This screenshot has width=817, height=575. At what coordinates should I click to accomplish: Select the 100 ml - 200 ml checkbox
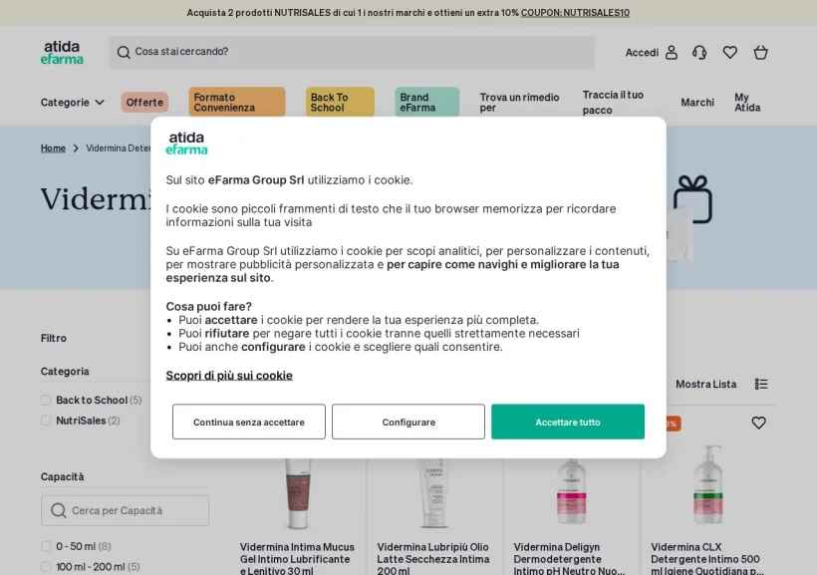(46, 567)
